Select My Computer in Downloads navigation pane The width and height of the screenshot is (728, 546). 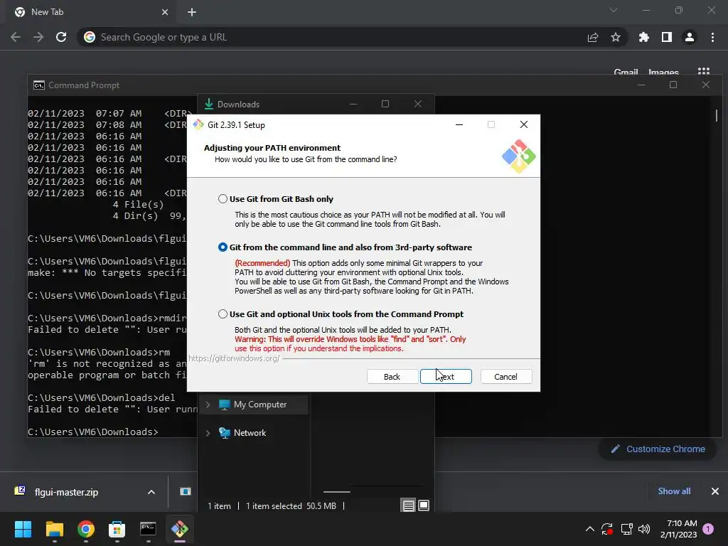260,405
